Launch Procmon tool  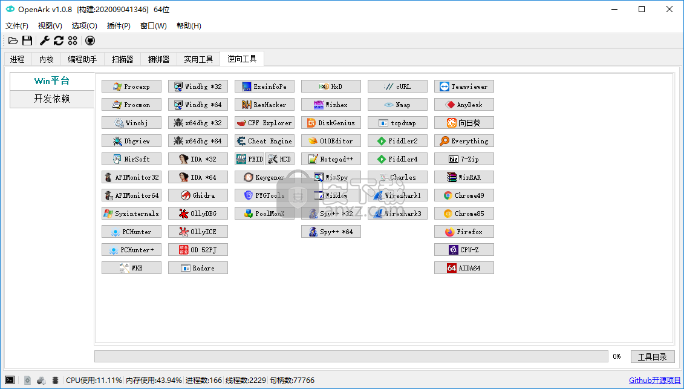tap(131, 105)
